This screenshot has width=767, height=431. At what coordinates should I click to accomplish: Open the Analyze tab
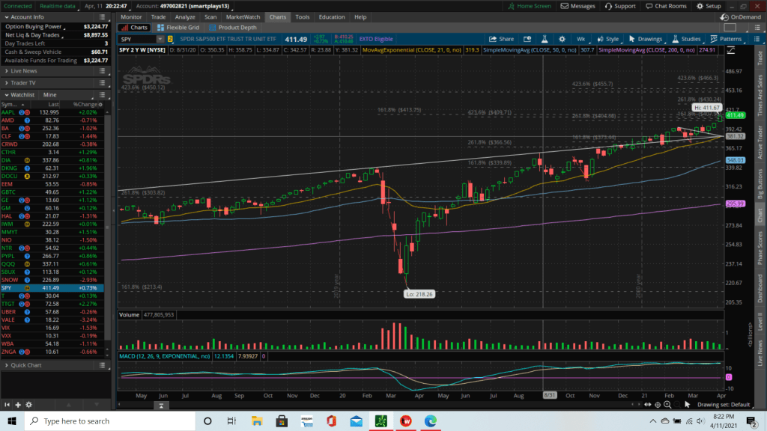click(x=184, y=16)
